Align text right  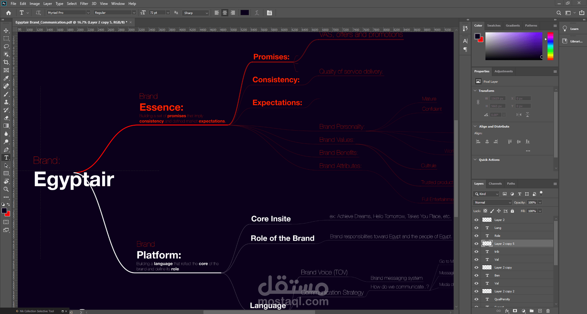(x=232, y=13)
